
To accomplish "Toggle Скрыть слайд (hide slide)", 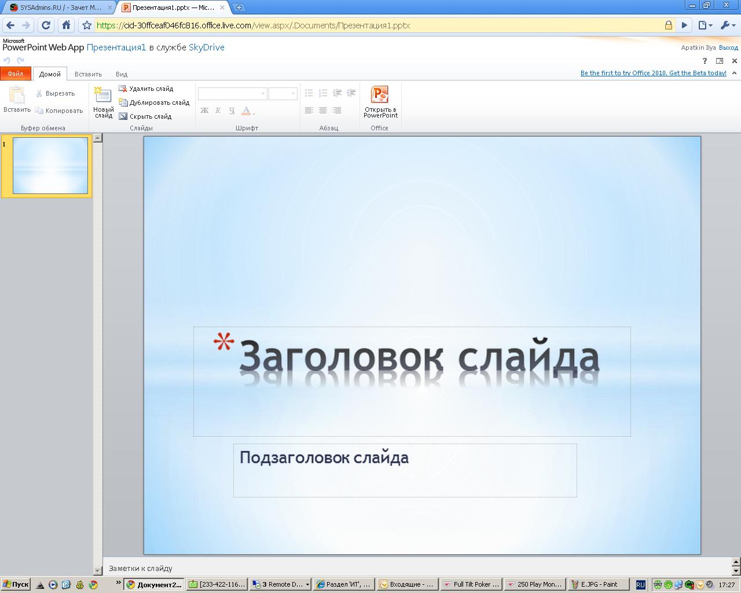I will tap(145, 116).
